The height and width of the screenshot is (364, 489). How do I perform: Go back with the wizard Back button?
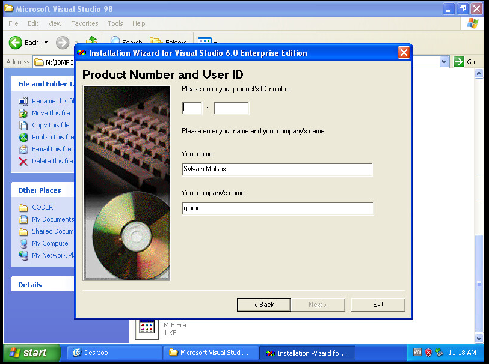264,305
